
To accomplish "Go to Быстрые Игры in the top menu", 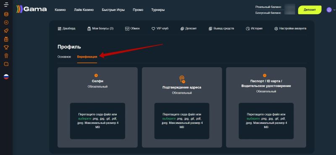I will point(113,10).
